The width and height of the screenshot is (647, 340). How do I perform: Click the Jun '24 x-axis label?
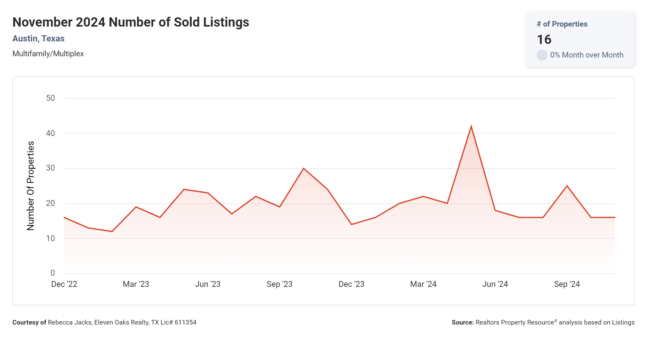point(495,284)
